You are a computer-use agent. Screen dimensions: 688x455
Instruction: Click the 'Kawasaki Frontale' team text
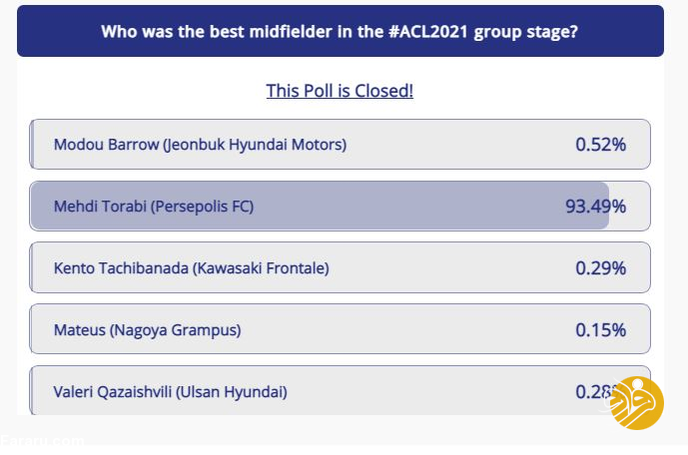pos(261,268)
